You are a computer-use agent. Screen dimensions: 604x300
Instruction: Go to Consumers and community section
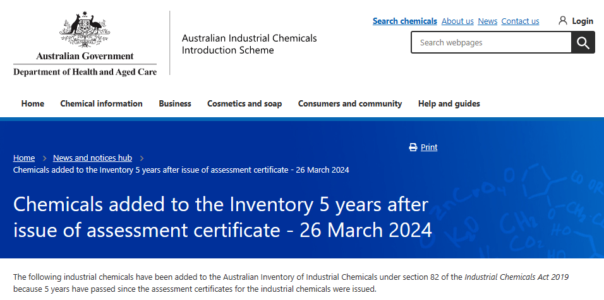click(350, 104)
